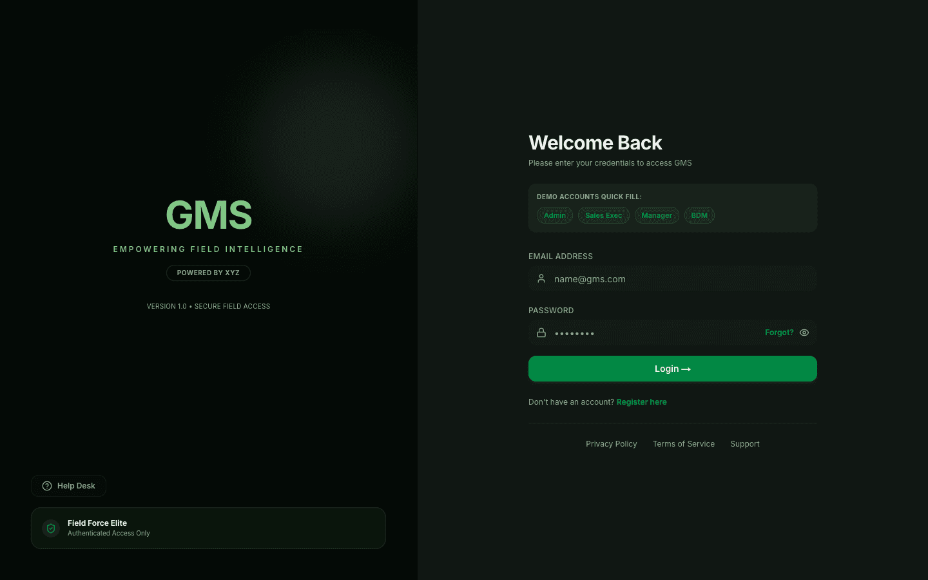The width and height of the screenshot is (928, 580).
Task: Click the Field Force Elite card
Action: pyautogui.click(x=208, y=528)
